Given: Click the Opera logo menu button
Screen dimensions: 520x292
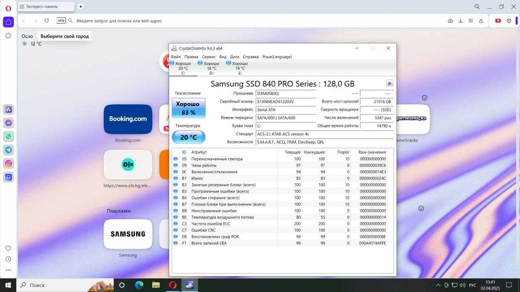Looking at the screenshot, I should (8, 8).
